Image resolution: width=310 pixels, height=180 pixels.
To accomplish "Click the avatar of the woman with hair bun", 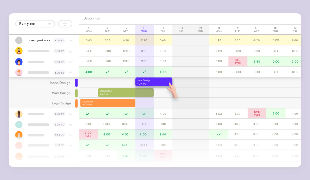I will pos(19,114).
